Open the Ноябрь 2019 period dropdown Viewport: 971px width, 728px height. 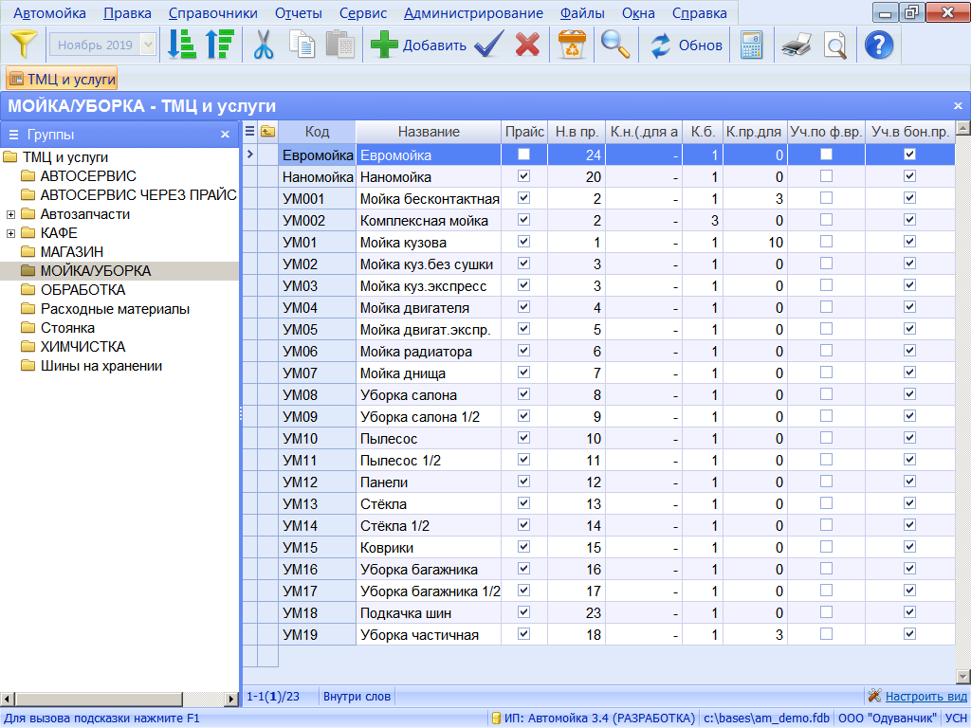(x=148, y=45)
